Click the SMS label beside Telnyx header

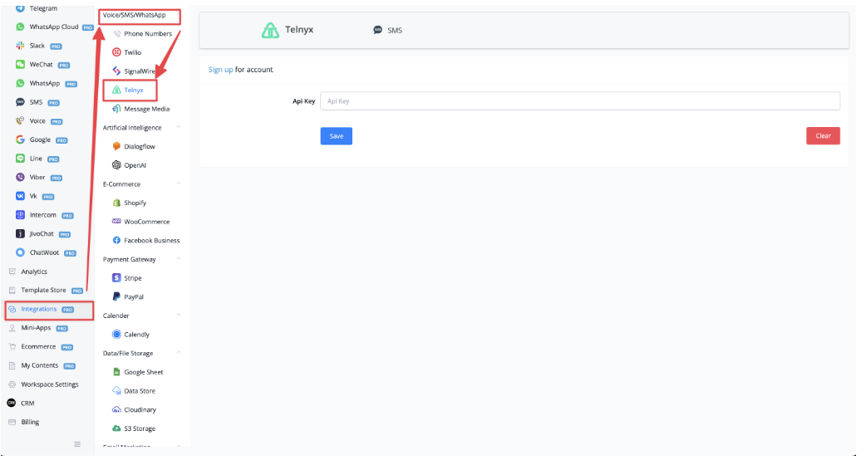pos(394,31)
